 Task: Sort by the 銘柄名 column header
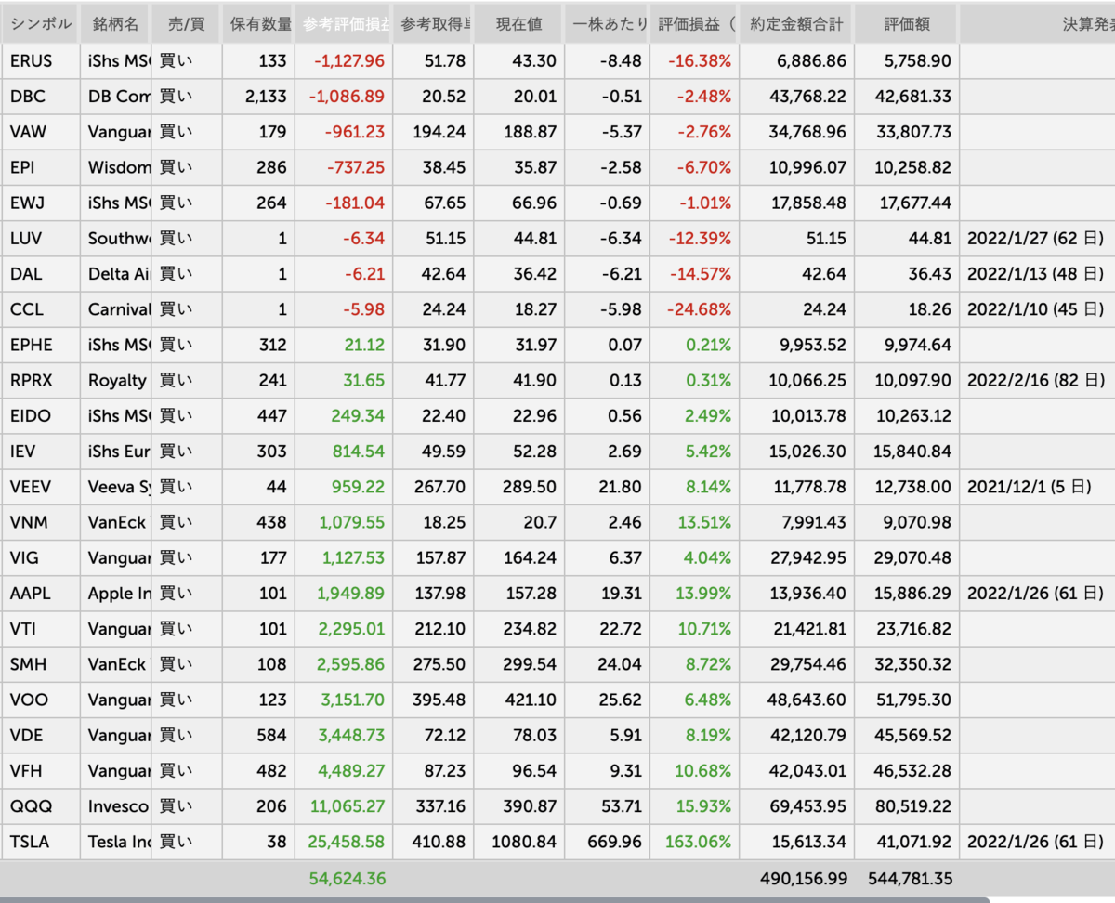(x=115, y=24)
